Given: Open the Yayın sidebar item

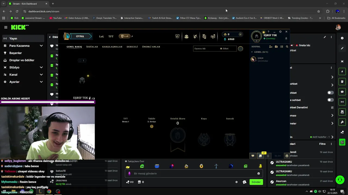Looking at the screenshot, I should coord(23,38).
